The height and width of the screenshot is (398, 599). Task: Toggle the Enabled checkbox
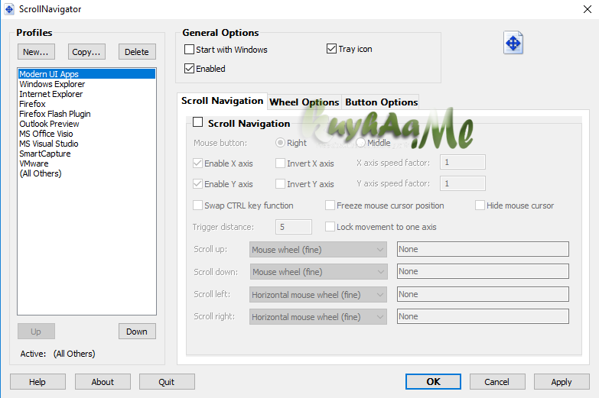(x=189, y=68)
